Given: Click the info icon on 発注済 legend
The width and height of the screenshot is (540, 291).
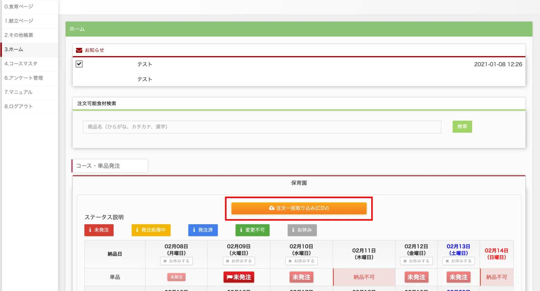Looking at the screenshot, I should click(x=194, y=230).
